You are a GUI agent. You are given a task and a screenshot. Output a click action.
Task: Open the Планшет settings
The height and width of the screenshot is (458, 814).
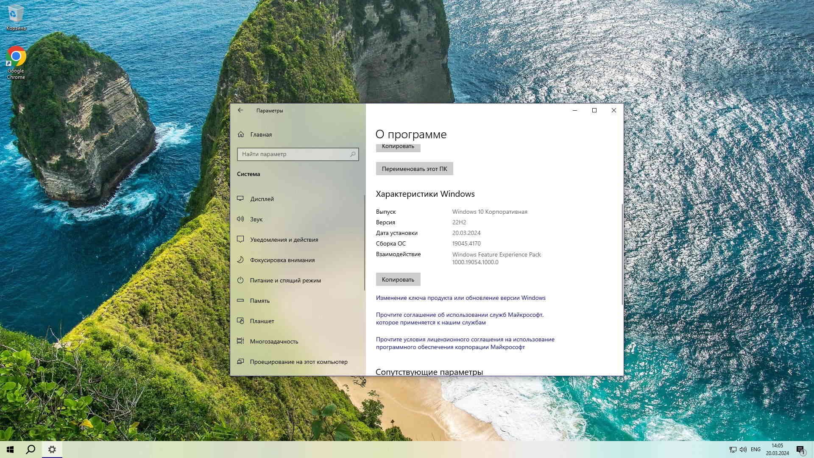[x=262, y=321]
